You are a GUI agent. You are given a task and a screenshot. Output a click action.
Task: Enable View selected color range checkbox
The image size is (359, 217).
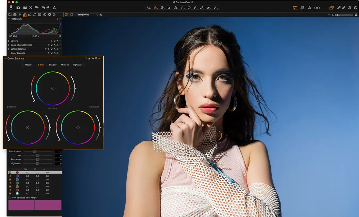[x=9, y=198]
